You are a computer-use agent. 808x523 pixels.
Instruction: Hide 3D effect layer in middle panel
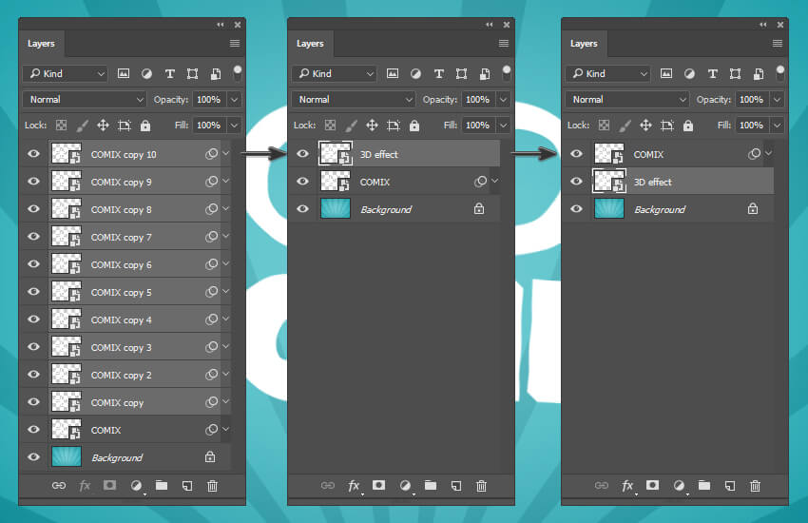pyautogui.click(x=302, y=153)
